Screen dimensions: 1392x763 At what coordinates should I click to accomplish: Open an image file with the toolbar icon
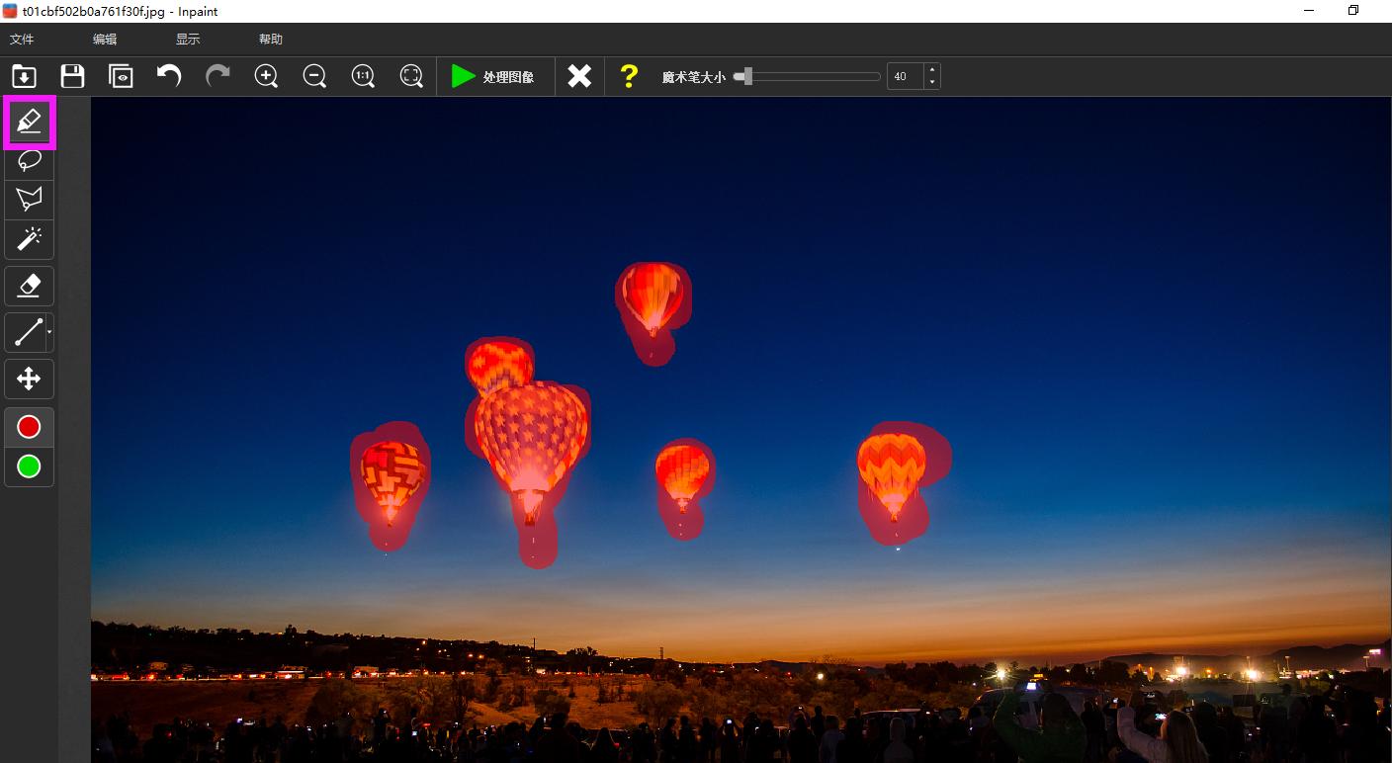click(x=24, y=76)
